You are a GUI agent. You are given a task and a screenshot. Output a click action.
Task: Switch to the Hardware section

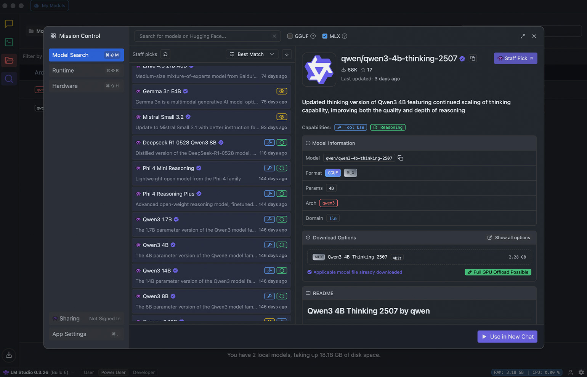[x=86, y=86]
